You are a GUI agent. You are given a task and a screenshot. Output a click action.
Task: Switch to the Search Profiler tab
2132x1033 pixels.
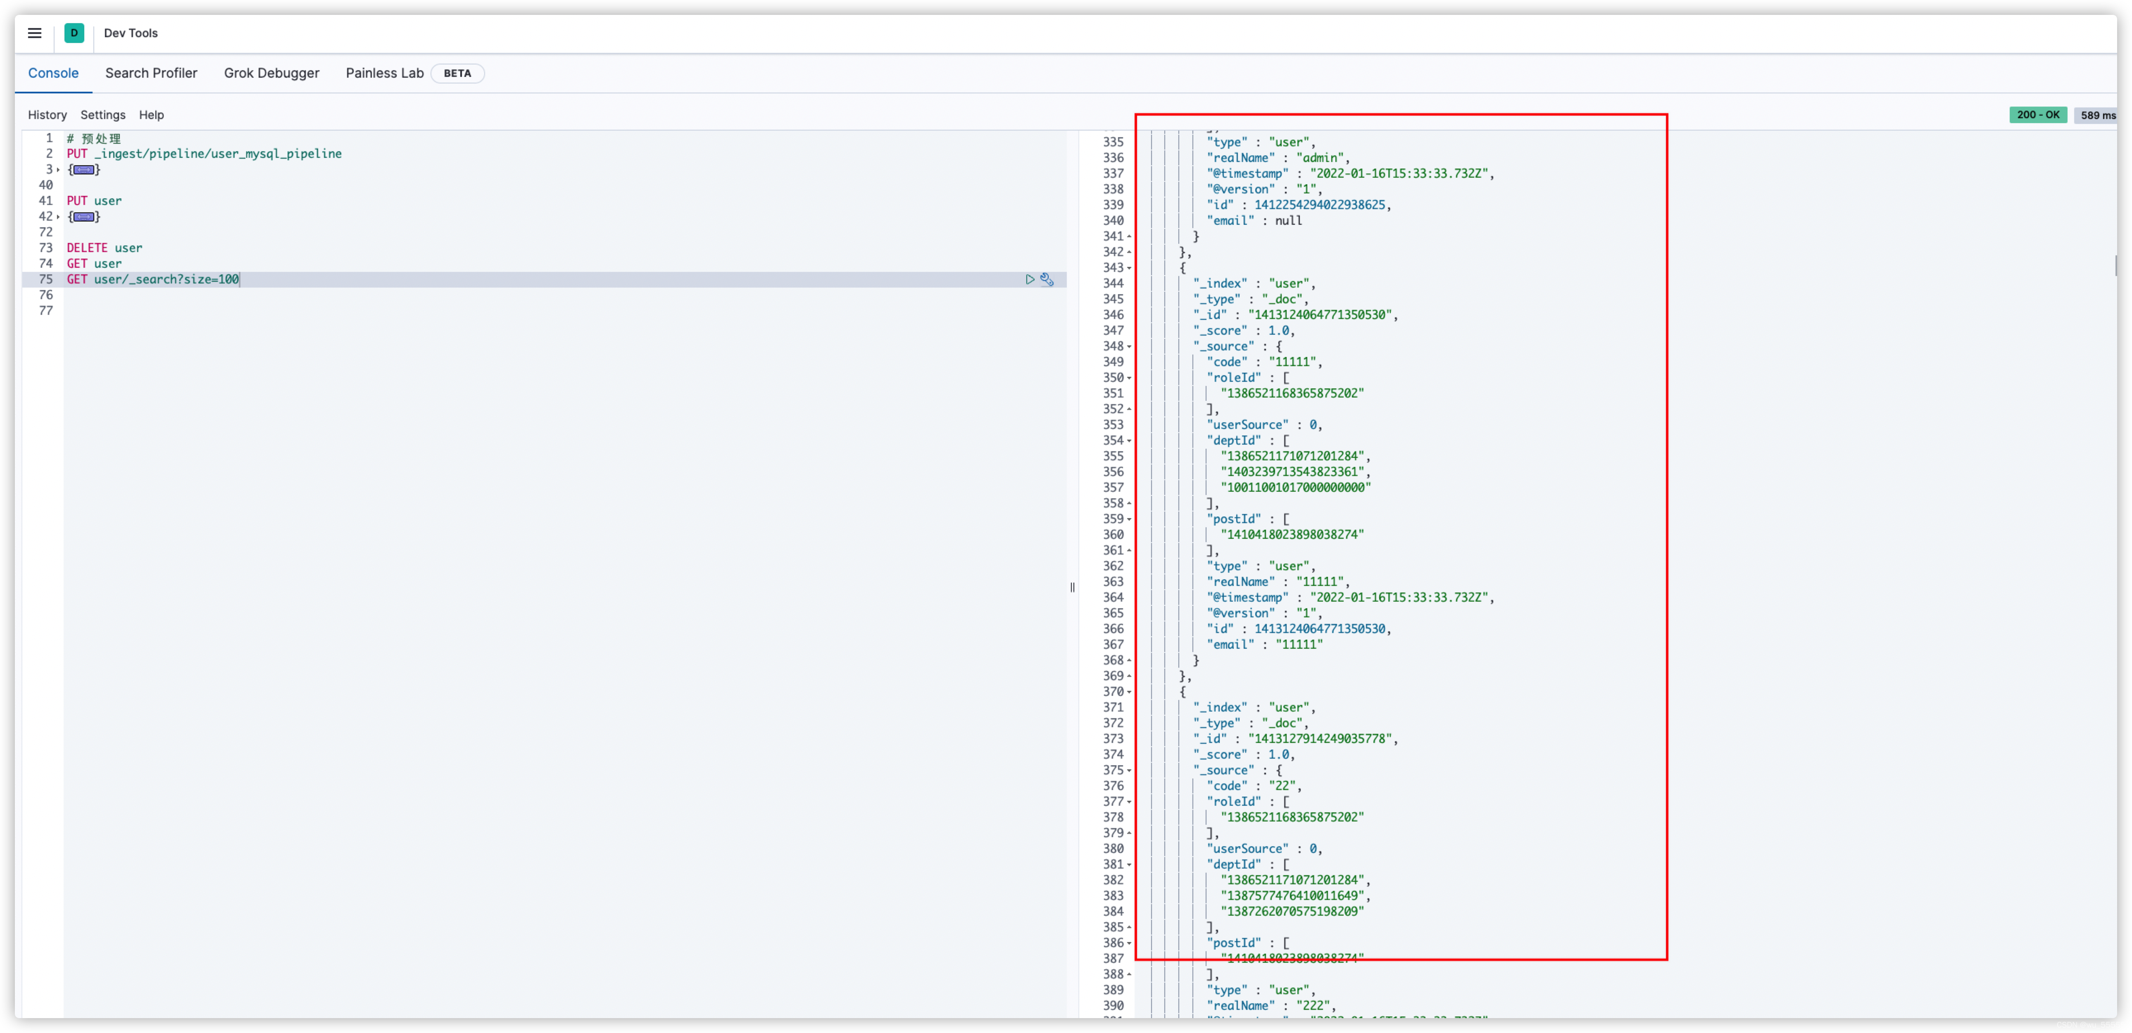151,73
